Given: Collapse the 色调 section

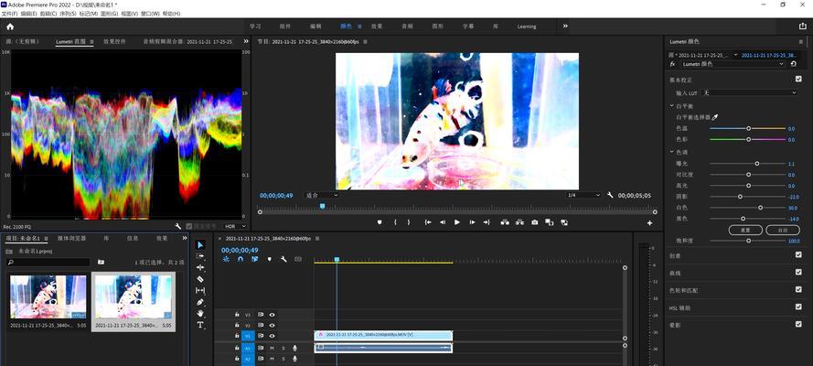Looking at the screenshot, I should (x=671, y=152).
